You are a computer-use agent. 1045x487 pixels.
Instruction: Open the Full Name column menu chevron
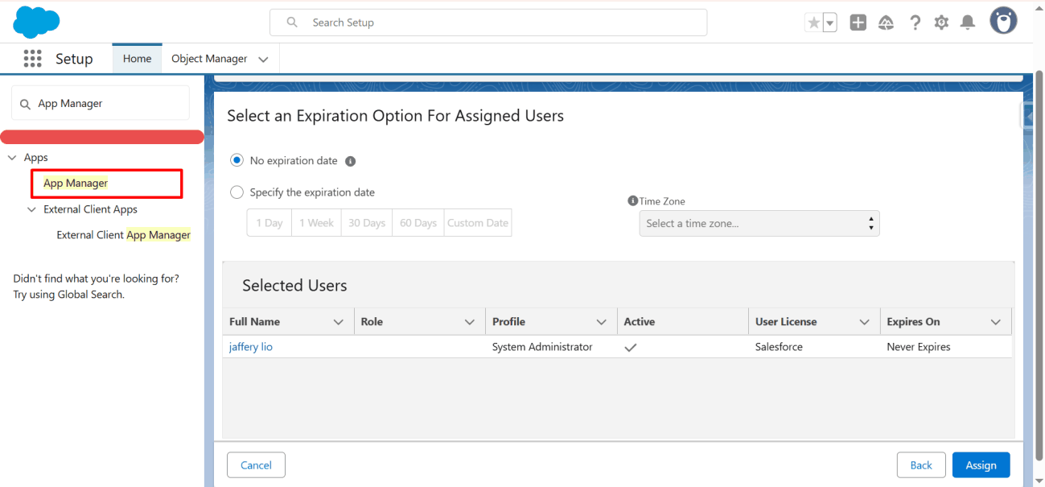click(x=338, y=322)
